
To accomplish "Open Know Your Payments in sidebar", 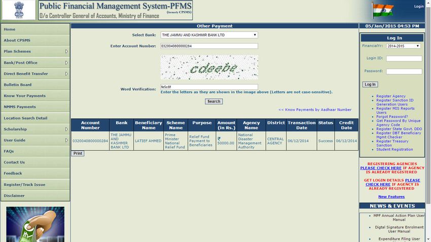I will [35, 96].
